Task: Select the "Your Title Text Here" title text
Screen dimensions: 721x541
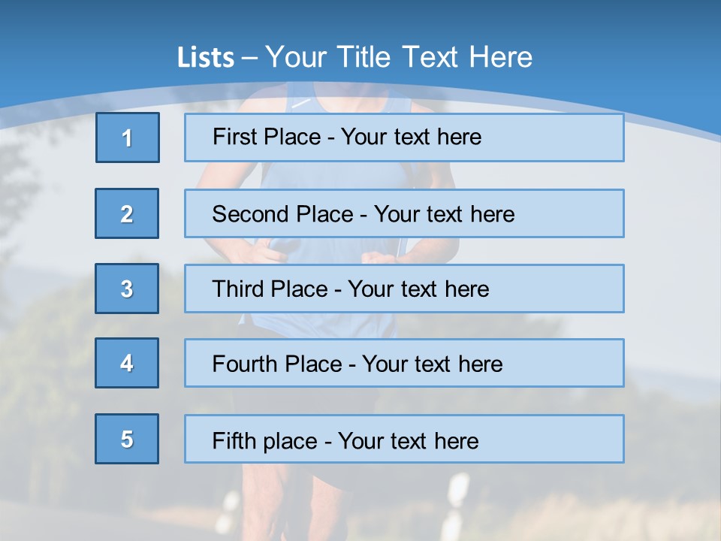Action: 399,57
